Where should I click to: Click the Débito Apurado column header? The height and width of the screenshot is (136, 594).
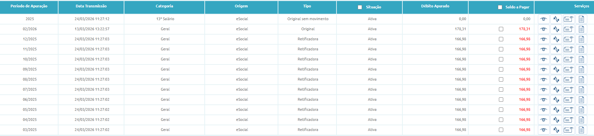pos(435,6)
